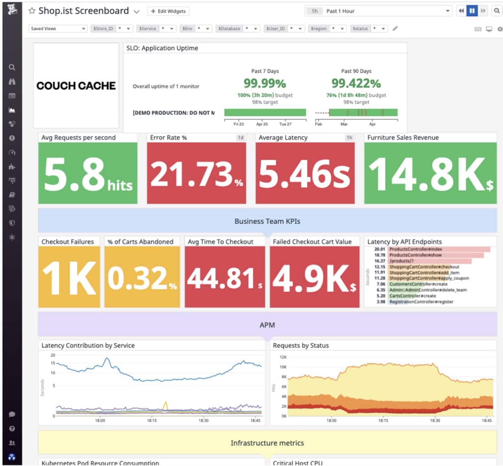Pause live data updates
503x466 pixels.
[472, 11]
